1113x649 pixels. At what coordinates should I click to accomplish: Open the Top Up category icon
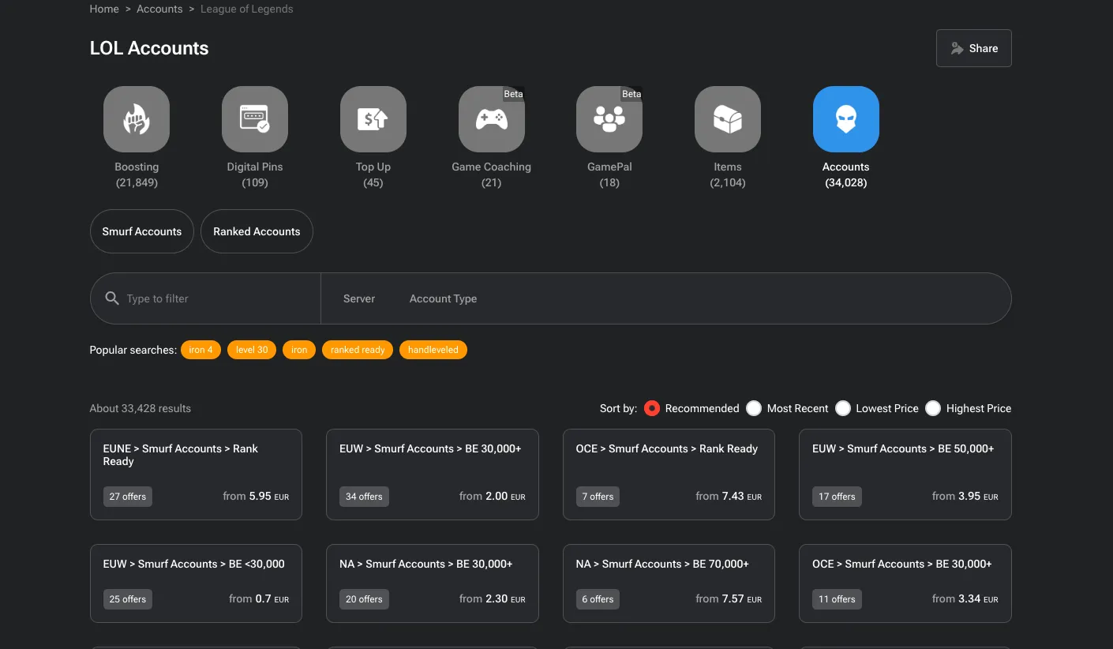[x=373, y=119]
